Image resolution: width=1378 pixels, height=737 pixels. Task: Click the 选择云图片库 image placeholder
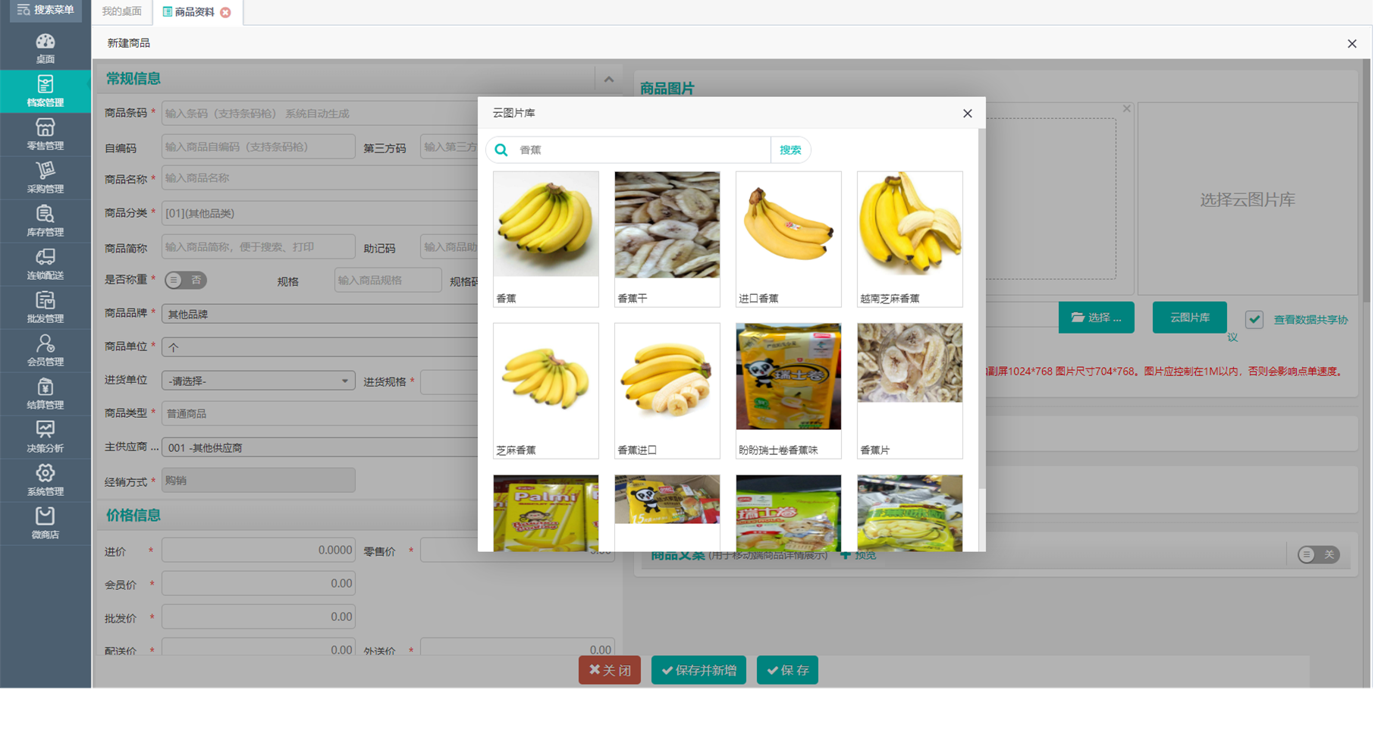(1248, 199)
